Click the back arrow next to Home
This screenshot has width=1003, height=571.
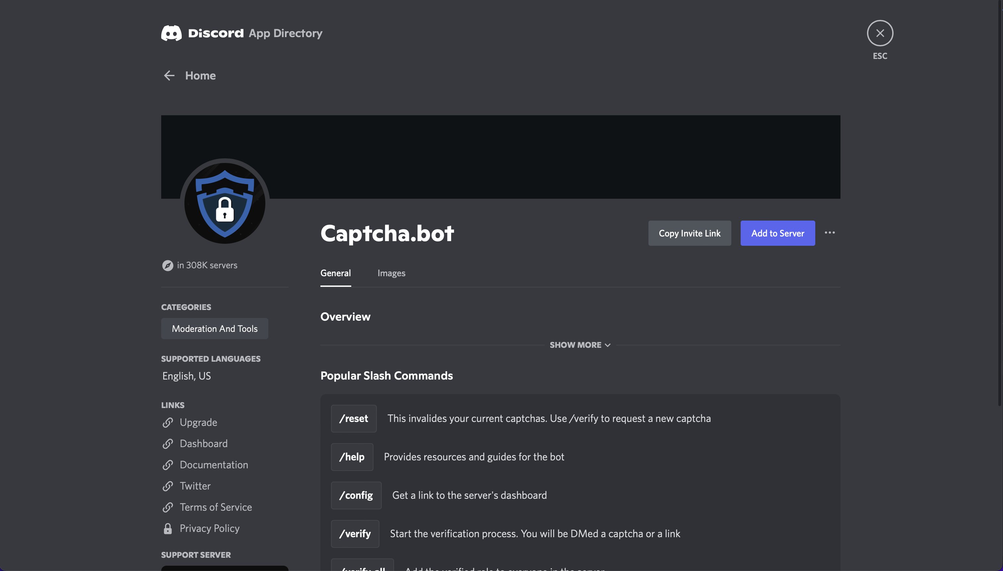169,75
